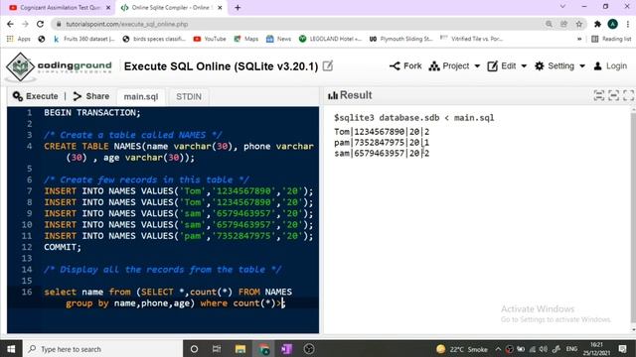The image size is (636, 357).
Task: Click the Result panel heading
Action: pyautogui.click(x=350, y=95)
